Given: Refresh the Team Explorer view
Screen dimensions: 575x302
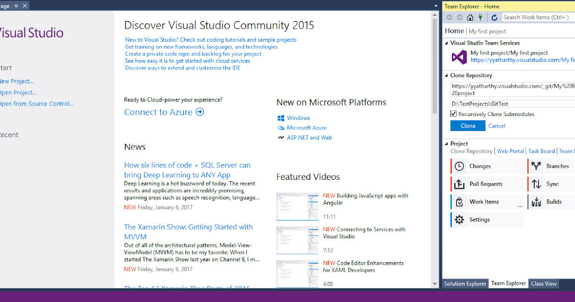Looking at the screenshot, I should (494, 17).
